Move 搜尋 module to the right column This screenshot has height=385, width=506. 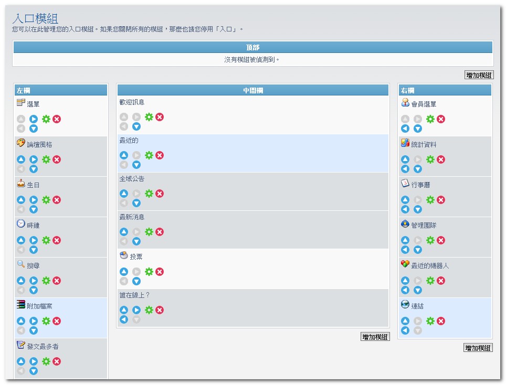pos(34,281)
